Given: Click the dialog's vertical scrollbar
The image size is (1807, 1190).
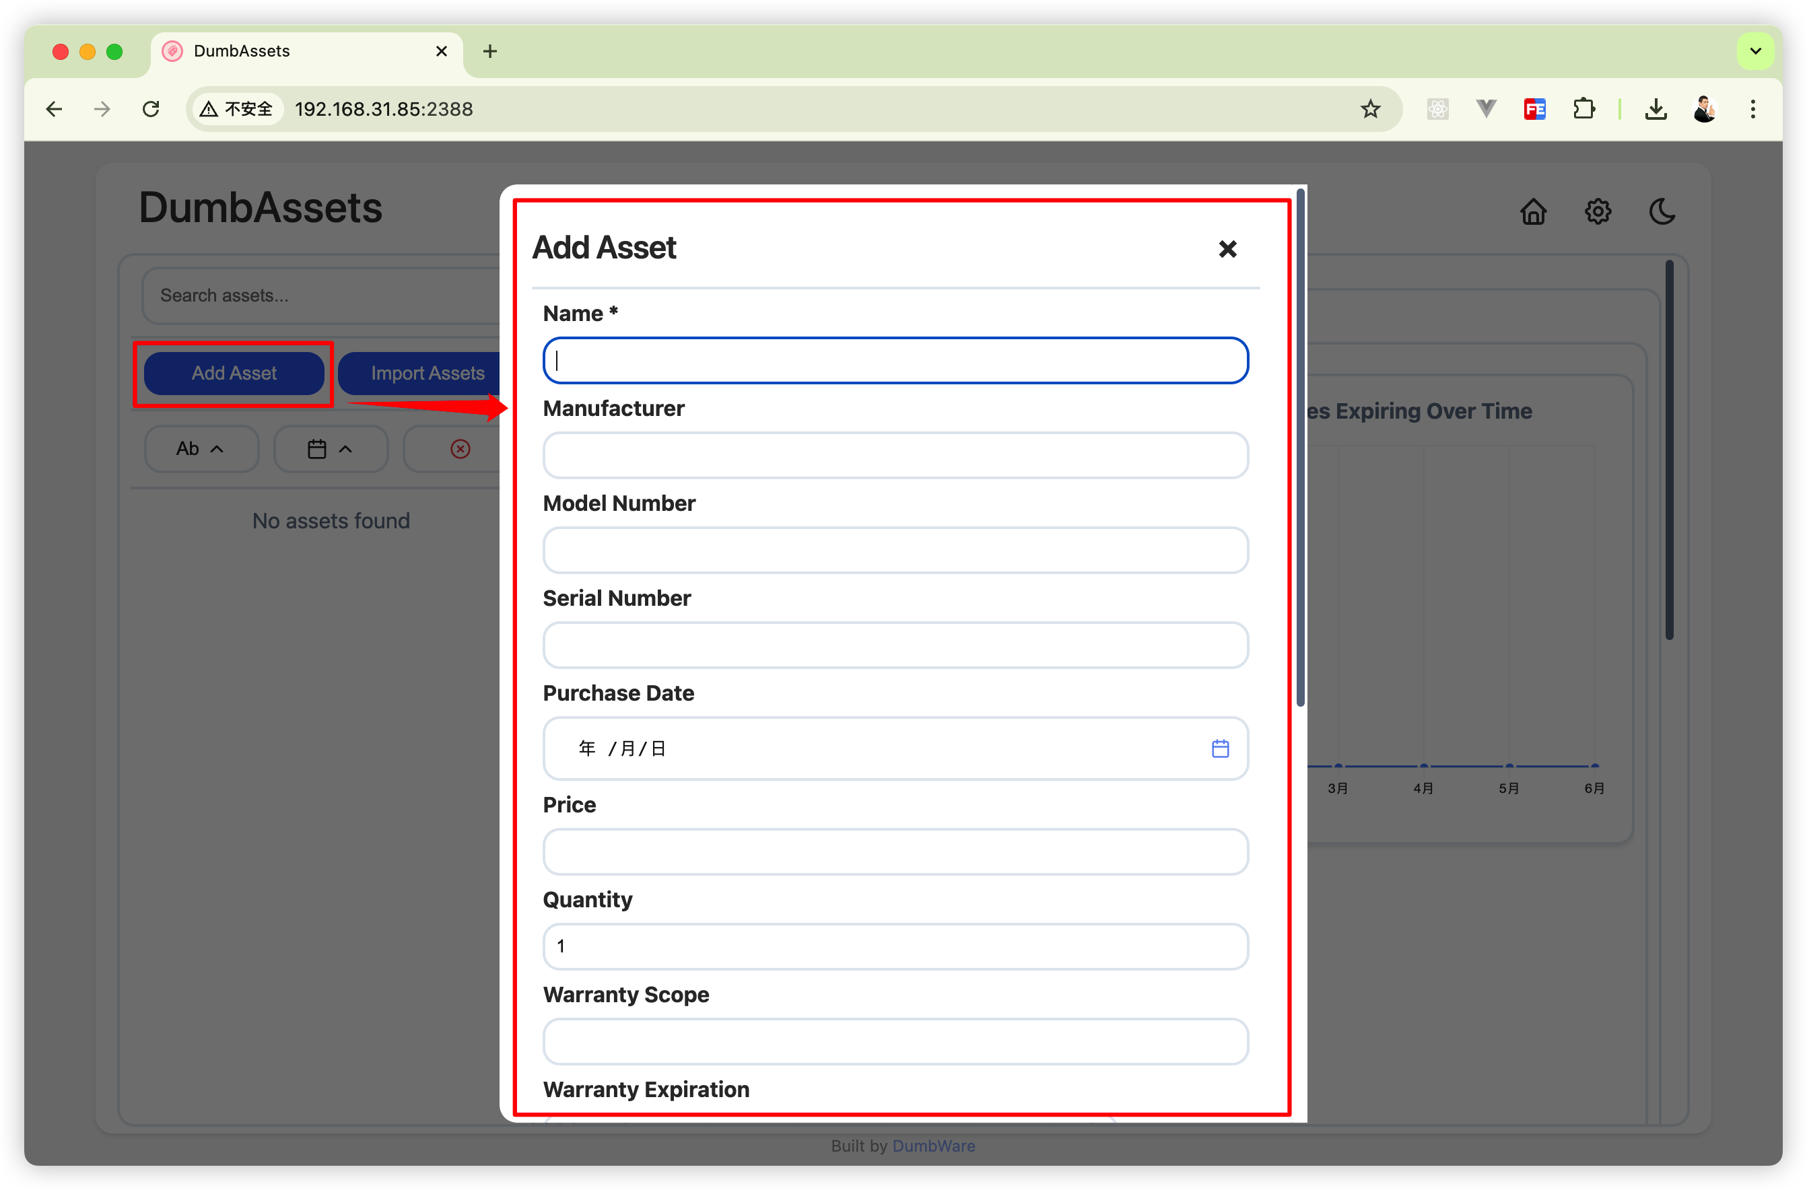Looking at the screenshot, I should (x=1300, y=448).
